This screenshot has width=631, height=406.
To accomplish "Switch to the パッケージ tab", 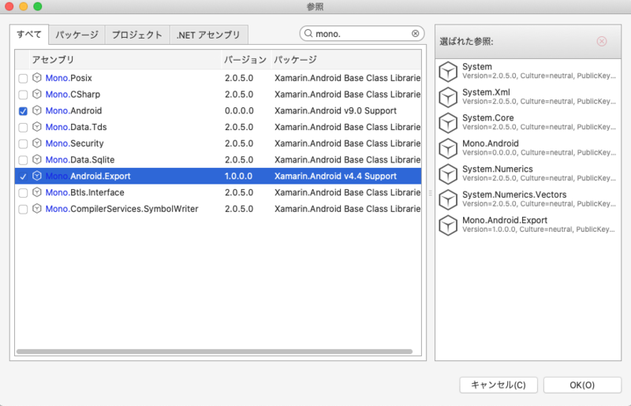I will [x=77, y=35].
